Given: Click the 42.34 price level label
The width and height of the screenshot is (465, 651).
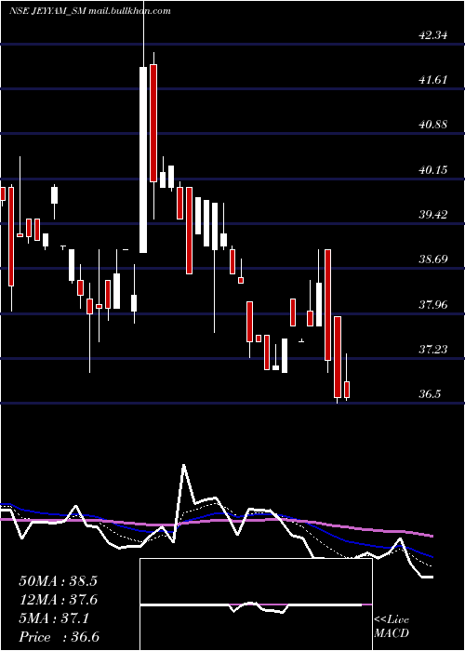Looking at the screenshot, I should pyautogui.click(x=433, y=35).
